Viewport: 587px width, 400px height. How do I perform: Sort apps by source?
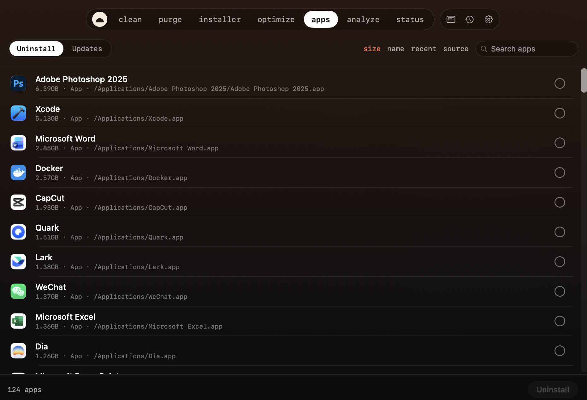(x=456, y=49)
